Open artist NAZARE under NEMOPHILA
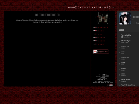This screenshot has height=104, width=139. coord(124,81)
